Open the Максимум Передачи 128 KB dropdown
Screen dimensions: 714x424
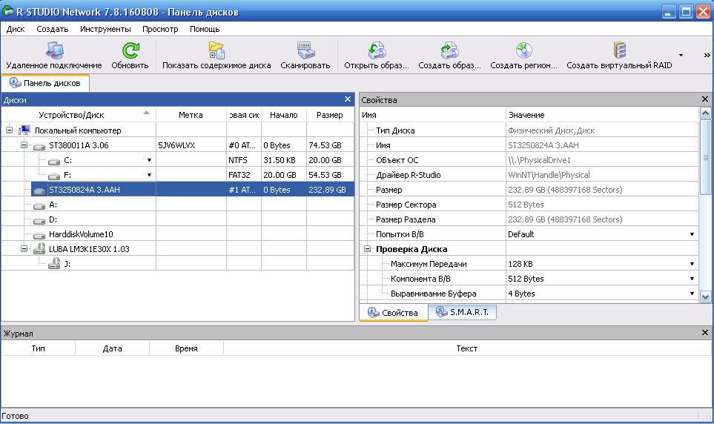point(692,264)
